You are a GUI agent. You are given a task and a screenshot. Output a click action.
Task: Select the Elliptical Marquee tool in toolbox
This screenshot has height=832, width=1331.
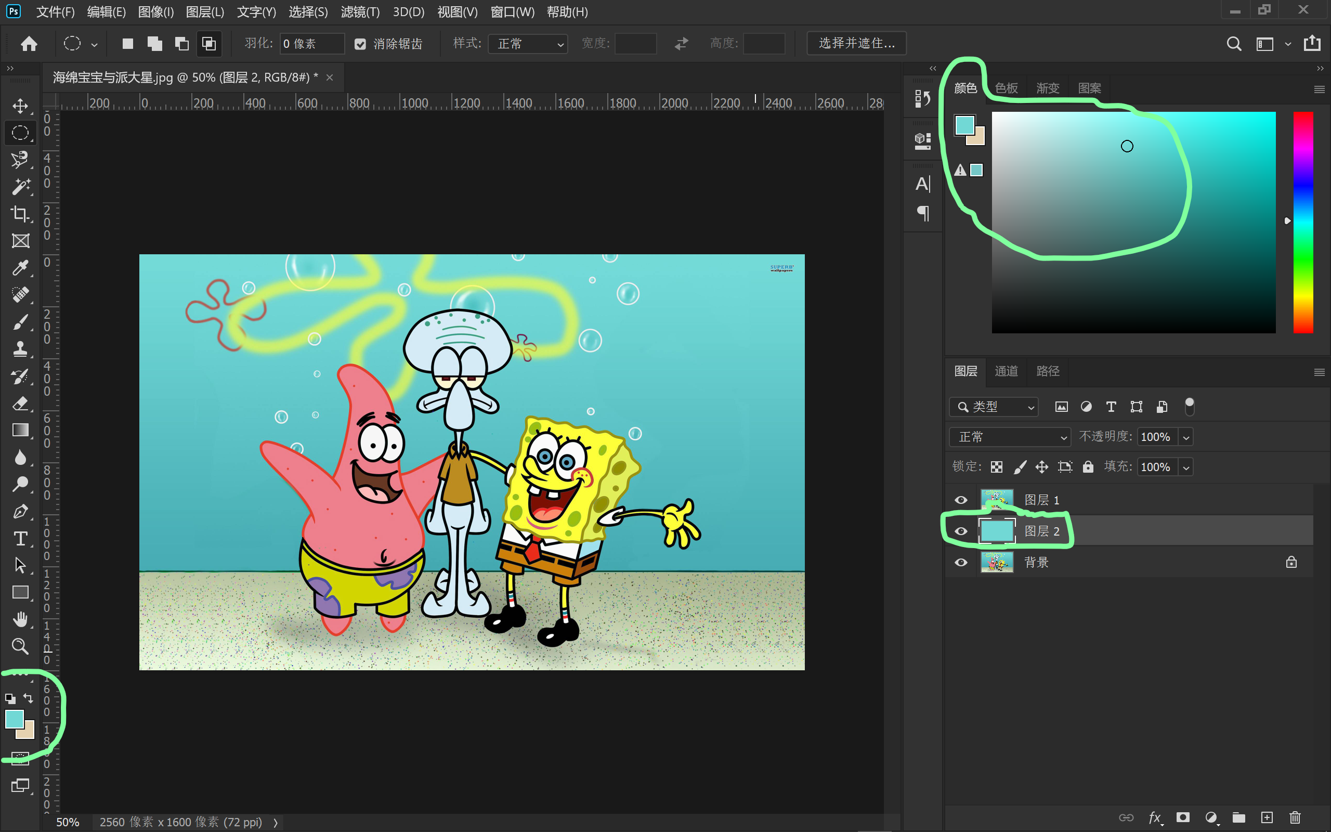[x=20, y=133]
